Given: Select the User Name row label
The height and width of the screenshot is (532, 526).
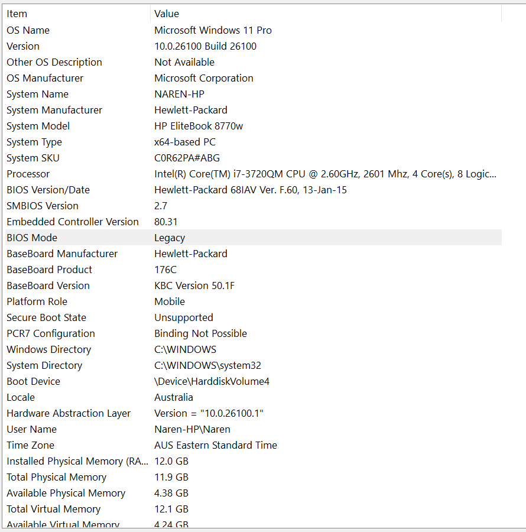Looking at the screenshot, I should [x=31, y=429].
